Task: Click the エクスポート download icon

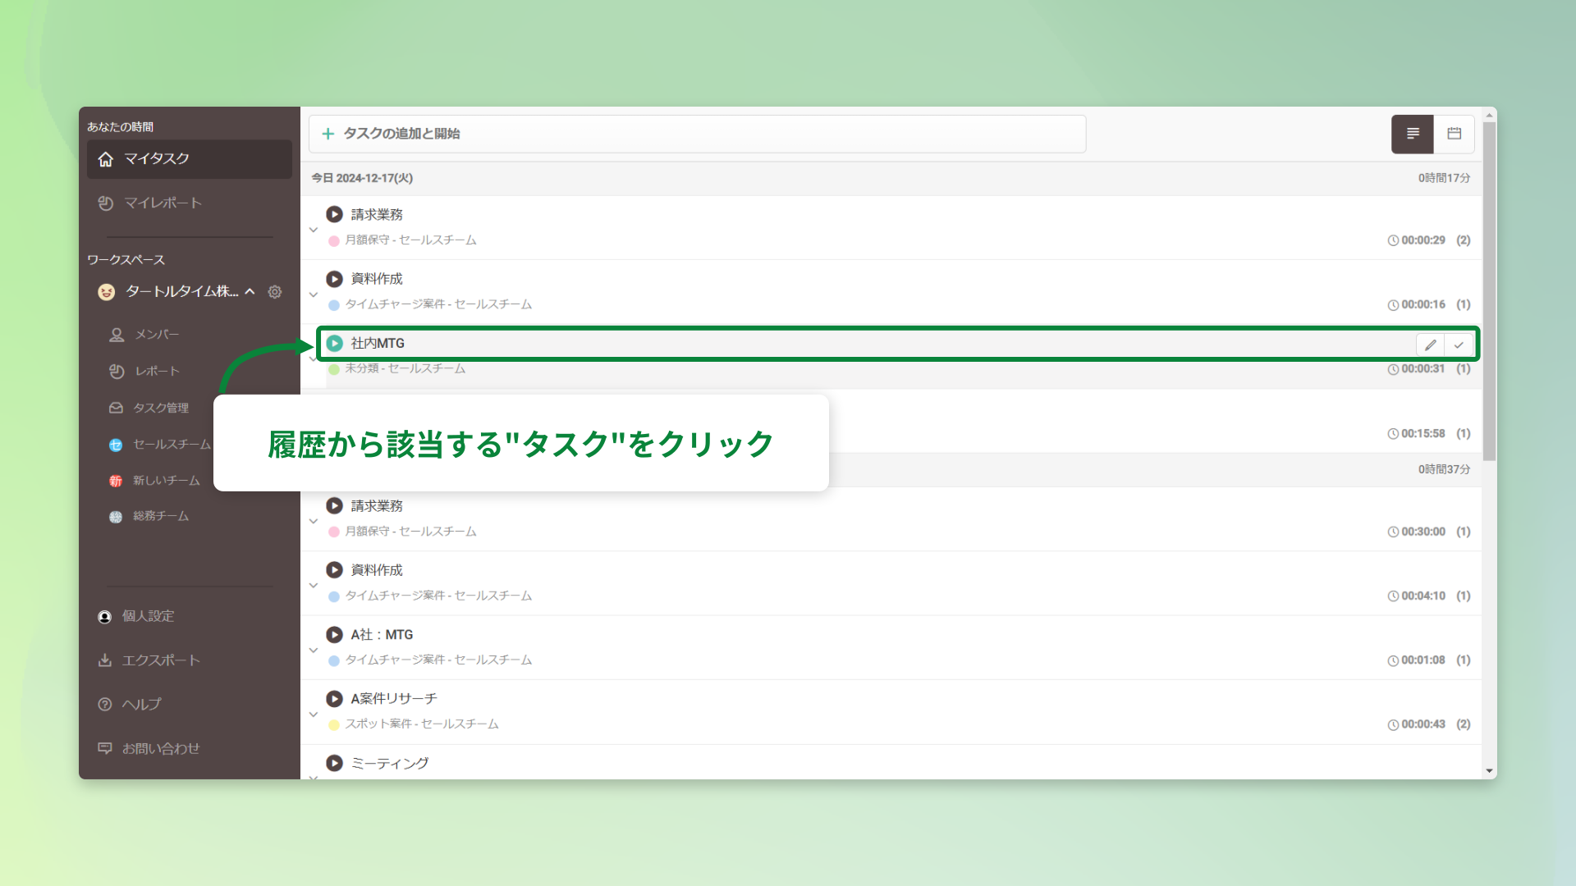Action: click(x=105, y=660)
